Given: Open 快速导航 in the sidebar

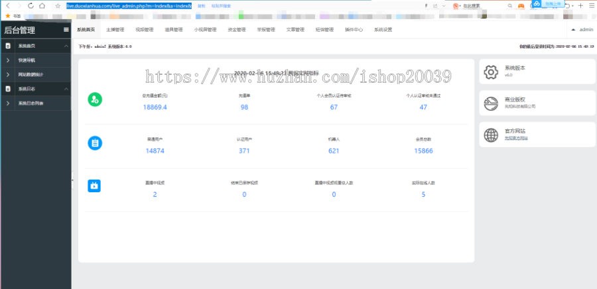Looking at the screenshot, I should coord(31,60).
